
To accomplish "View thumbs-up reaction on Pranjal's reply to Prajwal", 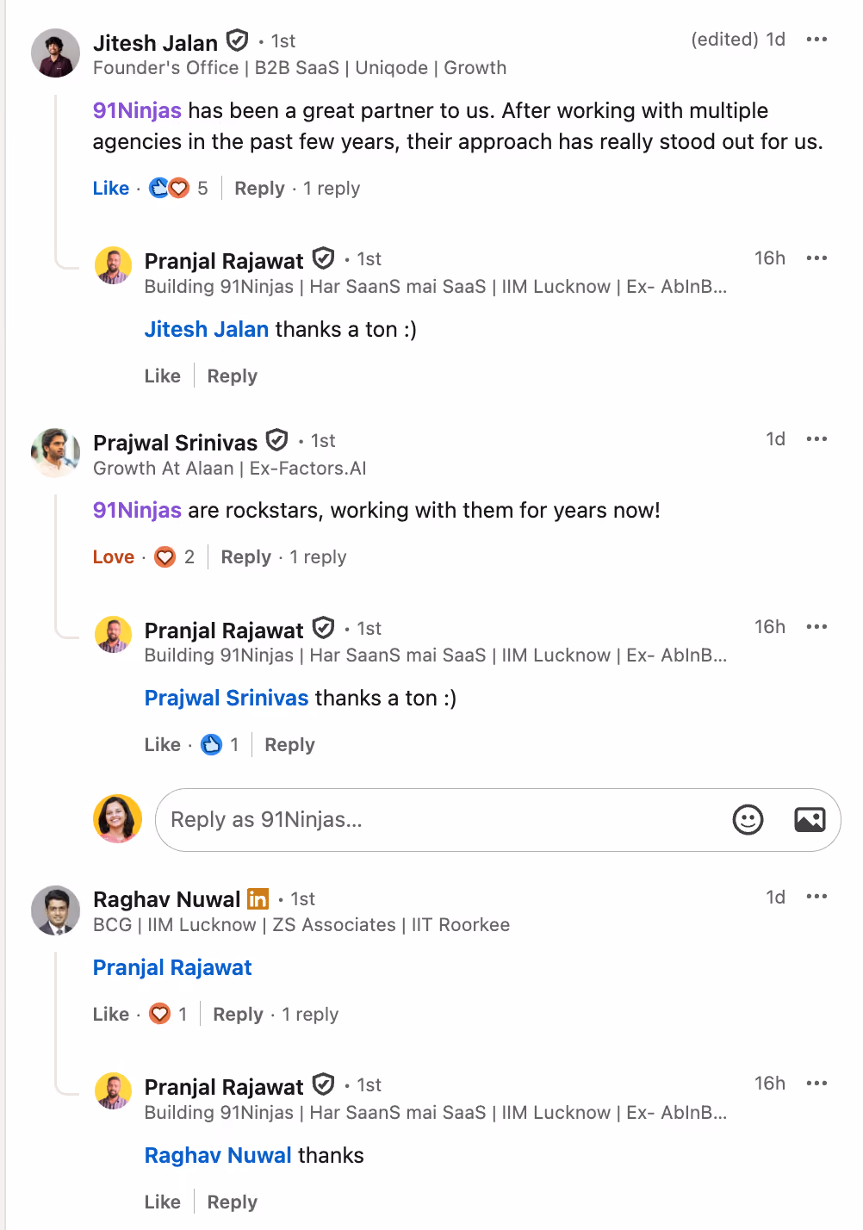I will pyautogui.click(x=220, y=744).
